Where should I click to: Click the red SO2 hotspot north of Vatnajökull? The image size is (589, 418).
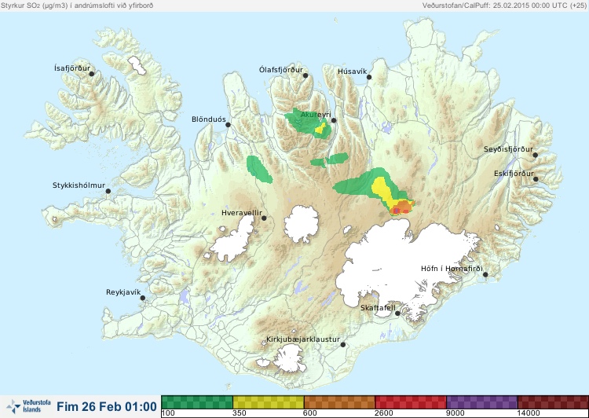(396, 211)
